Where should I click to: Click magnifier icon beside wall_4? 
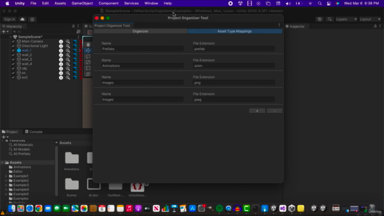(x=68, y=64)
